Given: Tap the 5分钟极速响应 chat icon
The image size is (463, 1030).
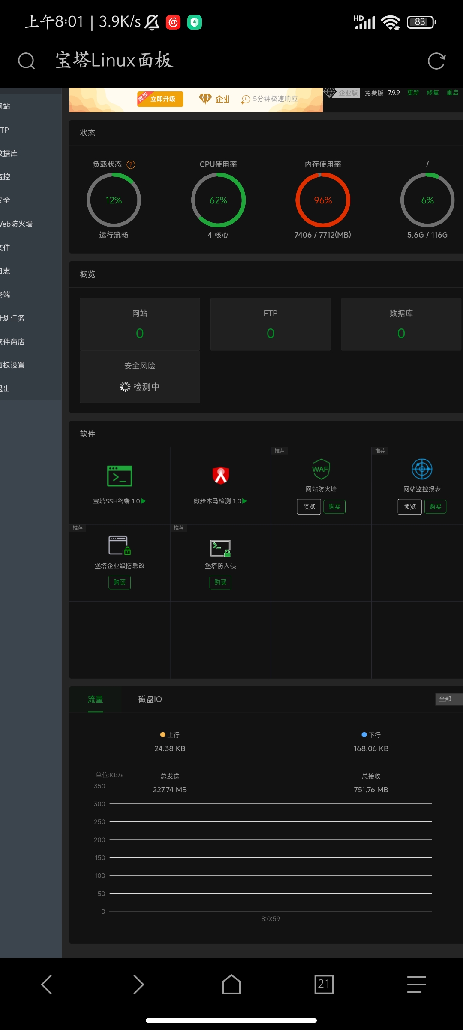Looking at the screenshot, I should coord(245,100).
